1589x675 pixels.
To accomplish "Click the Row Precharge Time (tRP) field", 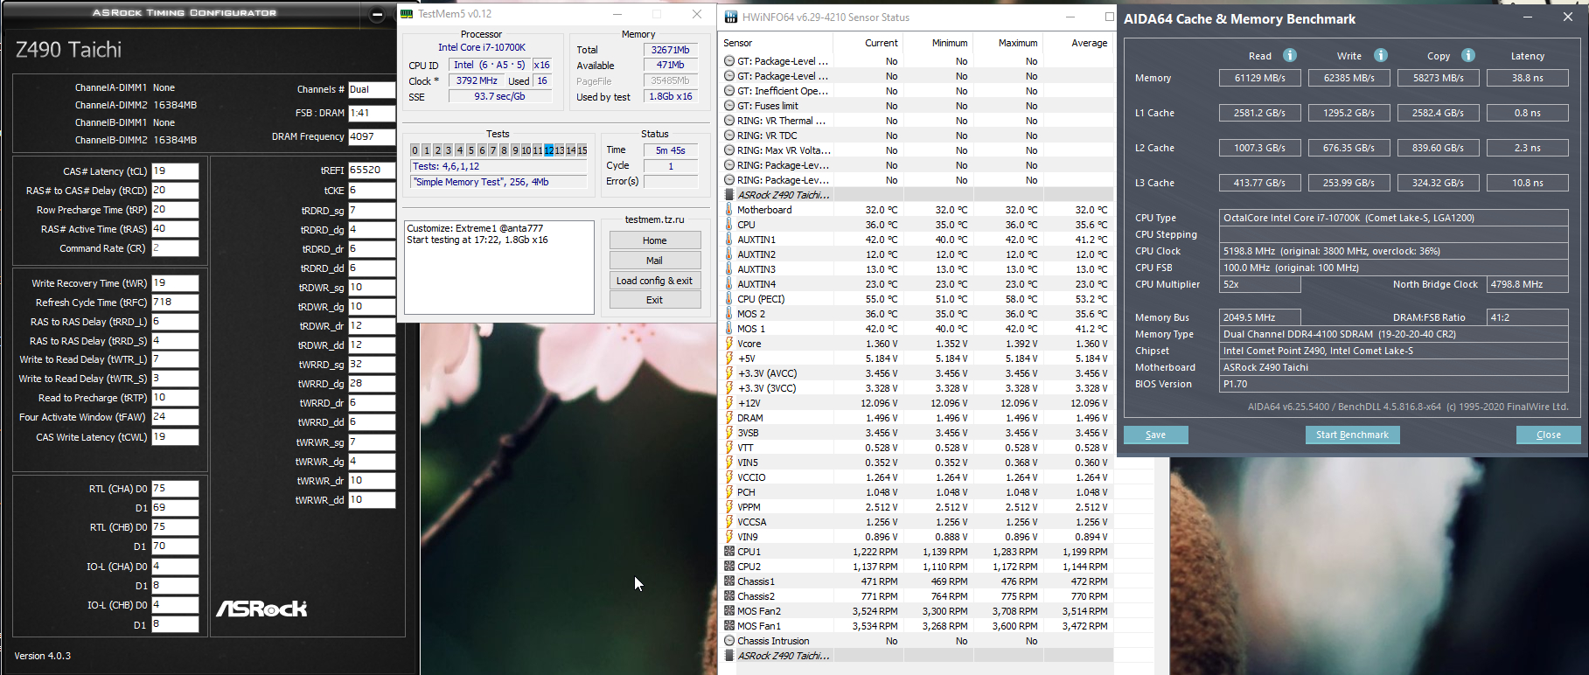I will pos(175,210).
